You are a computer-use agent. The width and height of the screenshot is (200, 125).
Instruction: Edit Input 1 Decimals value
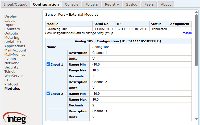[x=140, y=76]
